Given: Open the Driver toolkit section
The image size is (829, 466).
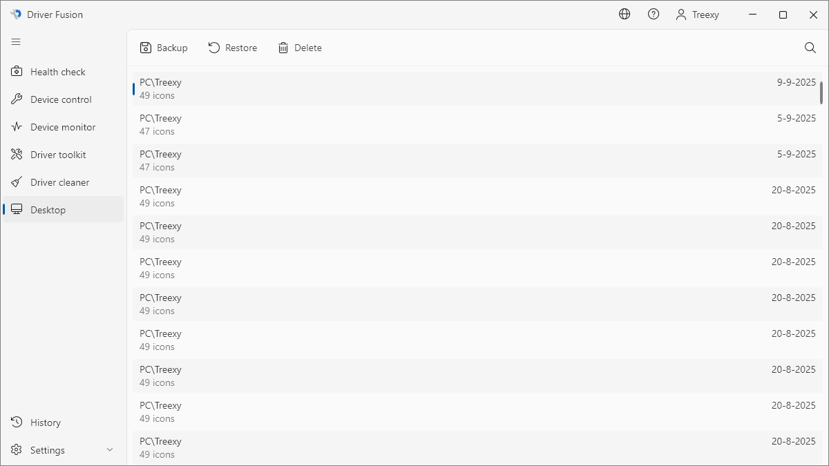Looking at the screenshot, I should 58,155.
